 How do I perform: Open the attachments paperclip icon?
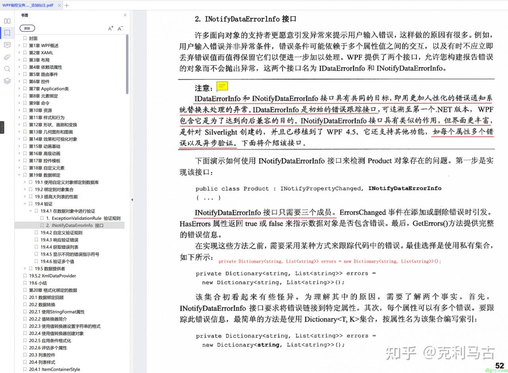[7, 57]
